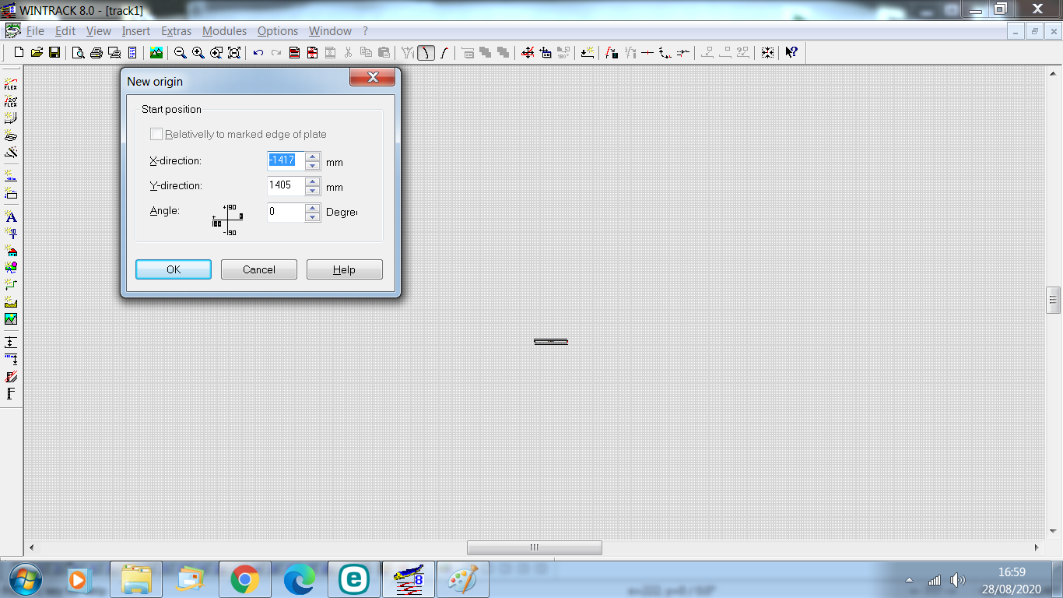Click Cancel in New origin dialog
This screenshot has width=1063, height=598.
point(259,269)
